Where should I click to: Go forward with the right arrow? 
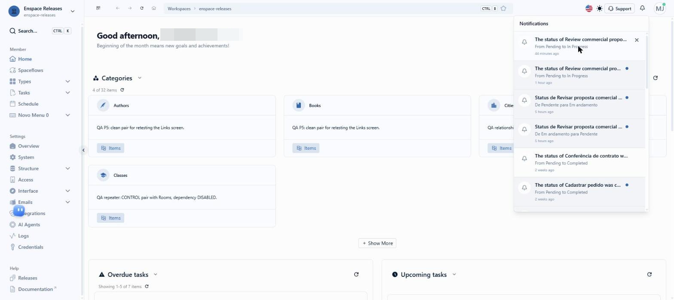129,8
